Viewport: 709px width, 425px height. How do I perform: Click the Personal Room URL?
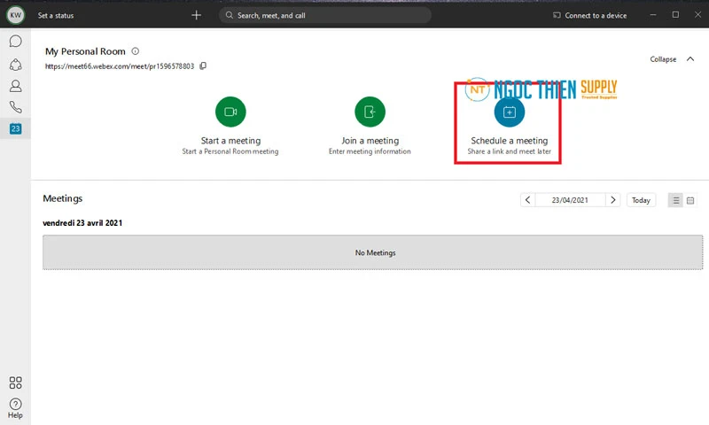pos(120,66)
